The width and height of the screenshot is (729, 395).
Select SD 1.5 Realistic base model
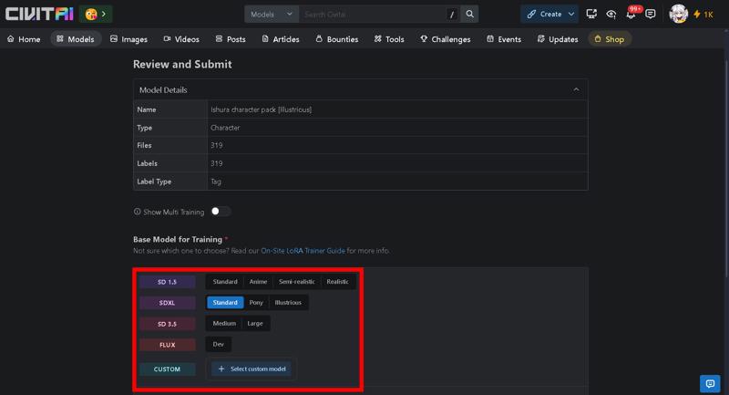tap(337, 282)
